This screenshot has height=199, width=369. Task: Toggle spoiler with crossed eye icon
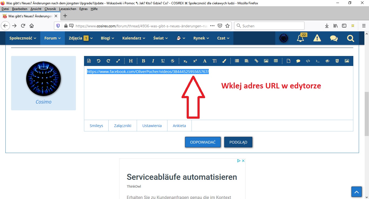(327, 61)
